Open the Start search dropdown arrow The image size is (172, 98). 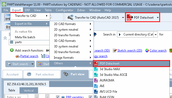pyautogui.click(x=32, y=64)
